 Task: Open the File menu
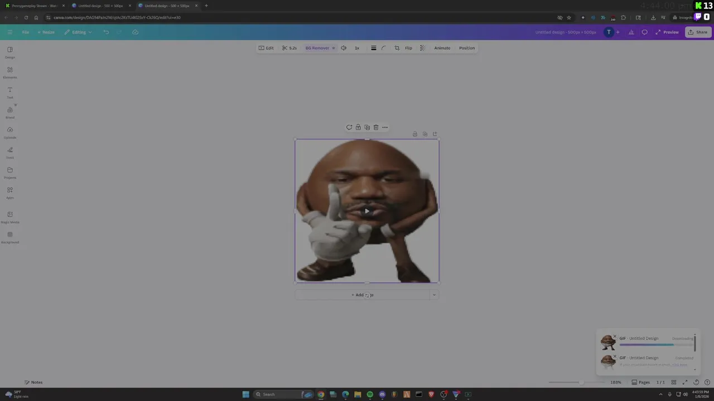26,32
